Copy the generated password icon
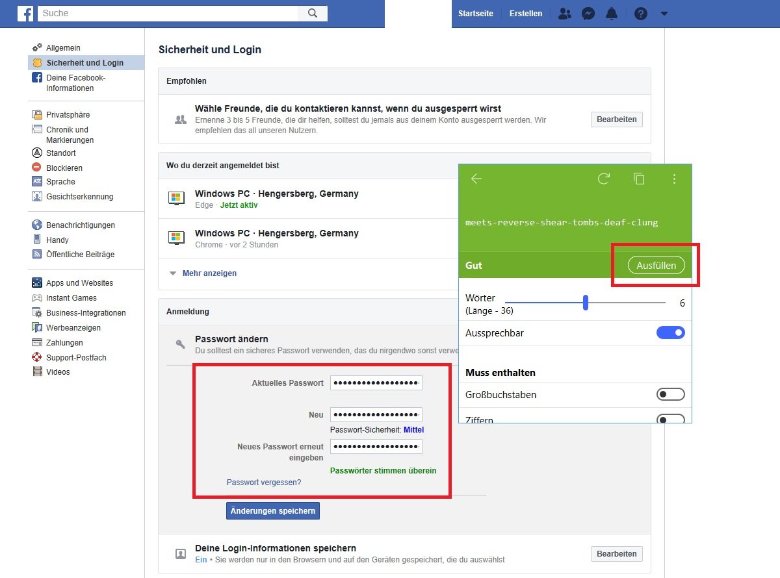The image size is (780, 578). point(639,179)
